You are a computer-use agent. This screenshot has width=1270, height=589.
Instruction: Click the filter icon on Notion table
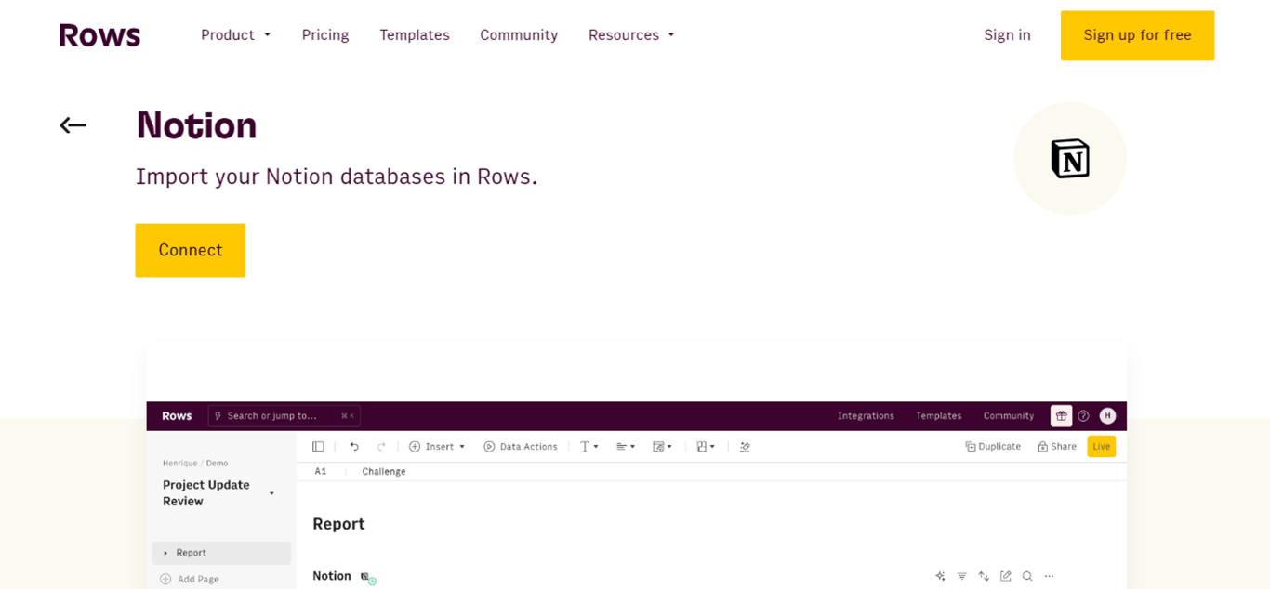pos(962,576)
